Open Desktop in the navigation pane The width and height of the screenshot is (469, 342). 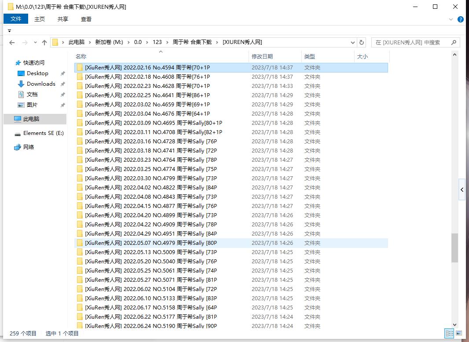[37, 73]
